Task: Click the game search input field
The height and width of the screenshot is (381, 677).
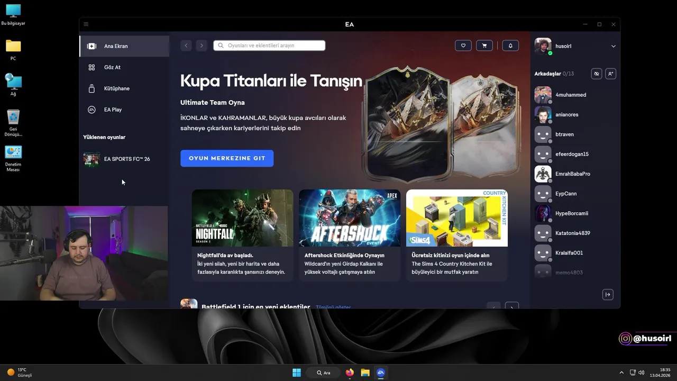Action: coord(269,46)
